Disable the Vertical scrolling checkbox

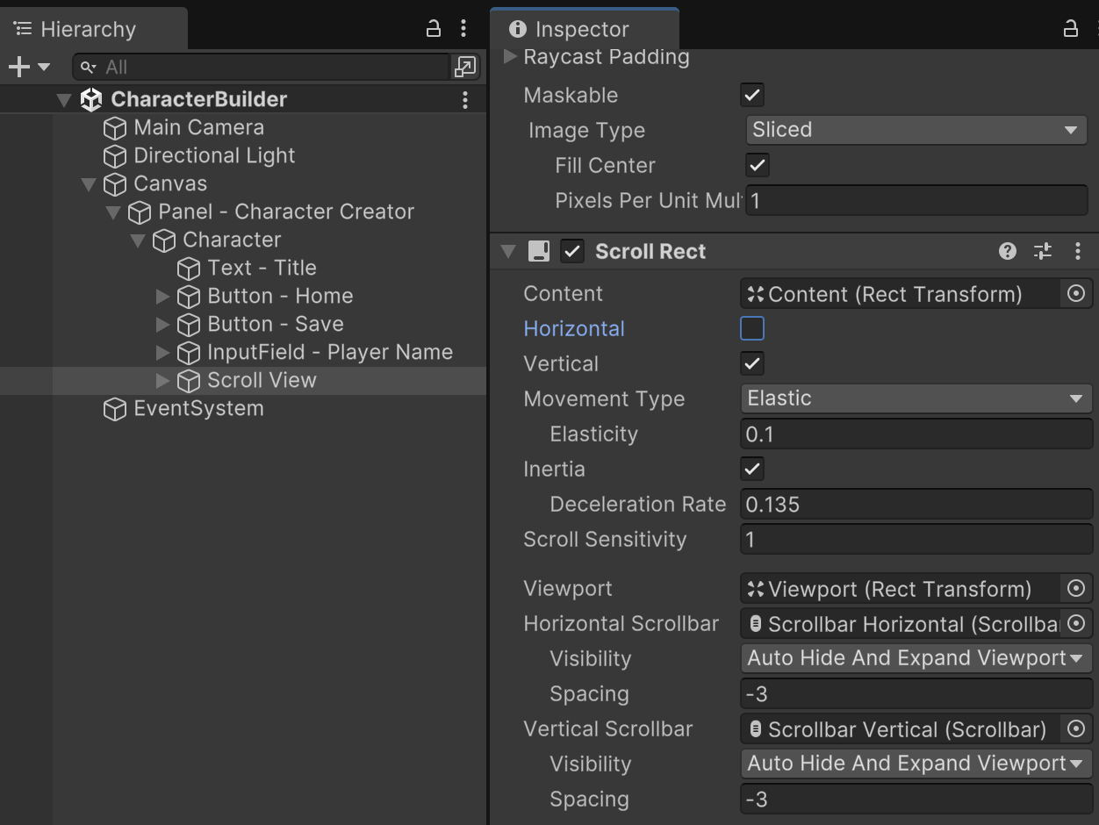point(752,363)
